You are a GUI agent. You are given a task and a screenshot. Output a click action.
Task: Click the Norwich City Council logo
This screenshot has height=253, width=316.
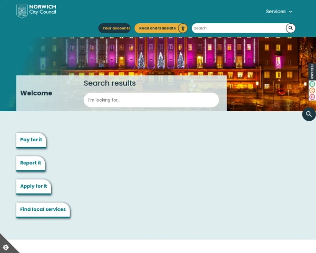pos(36,11)
